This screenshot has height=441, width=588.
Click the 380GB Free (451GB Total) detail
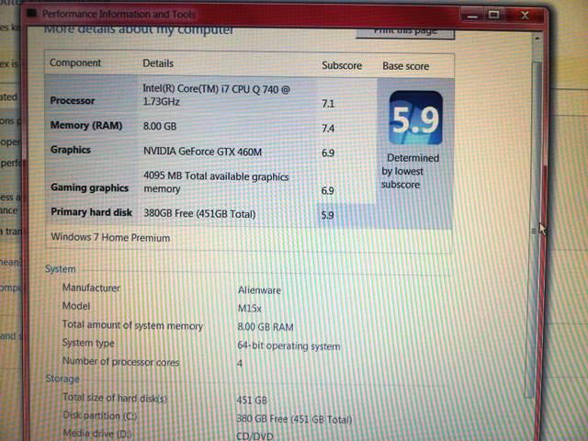click(199, 214)
